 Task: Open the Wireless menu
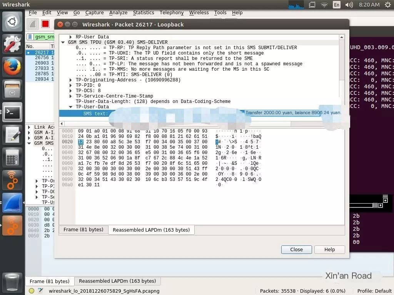pos(199,13)
